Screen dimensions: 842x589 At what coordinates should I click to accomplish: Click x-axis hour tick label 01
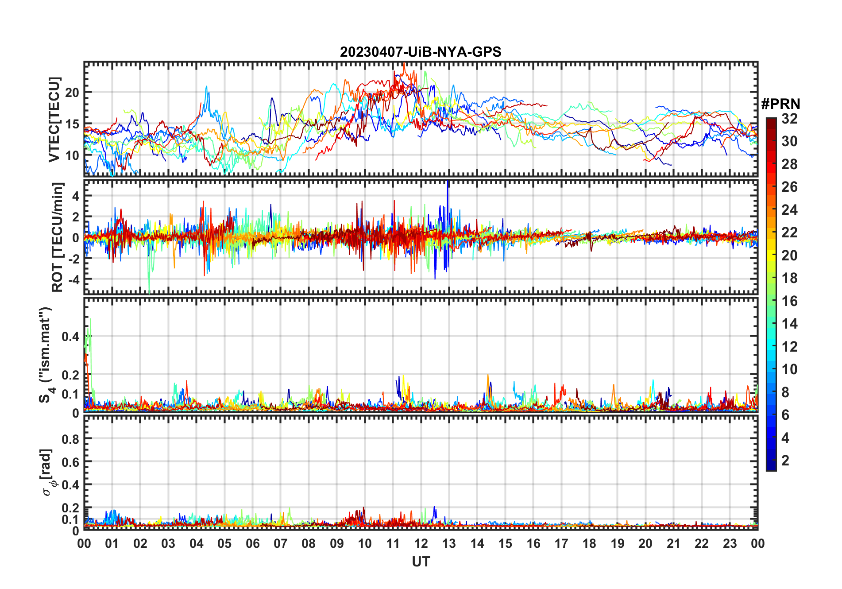click(x=112, y=543)
